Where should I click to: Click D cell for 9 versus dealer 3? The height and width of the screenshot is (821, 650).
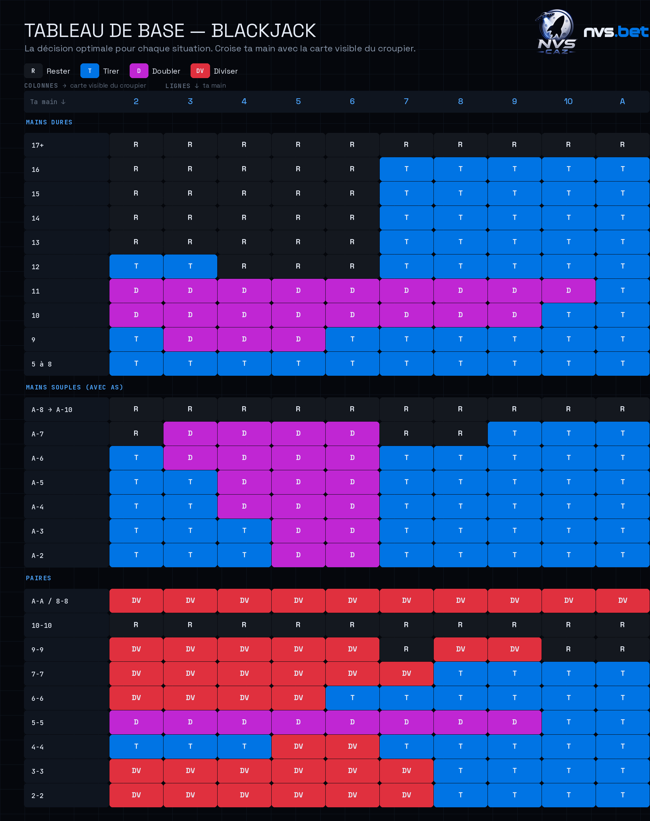190,339
